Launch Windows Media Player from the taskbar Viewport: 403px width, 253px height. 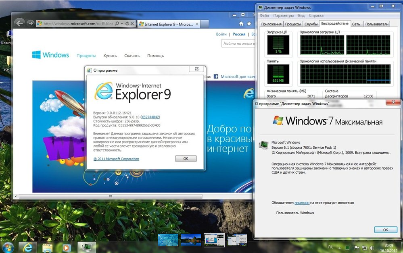66,247
